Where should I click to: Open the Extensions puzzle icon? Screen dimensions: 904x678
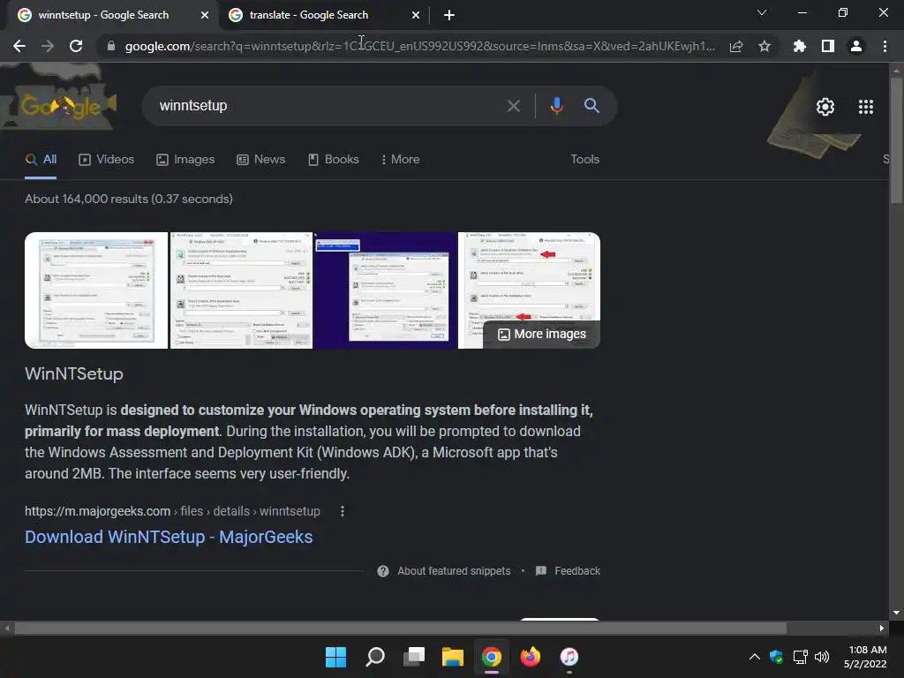[799, 46]
